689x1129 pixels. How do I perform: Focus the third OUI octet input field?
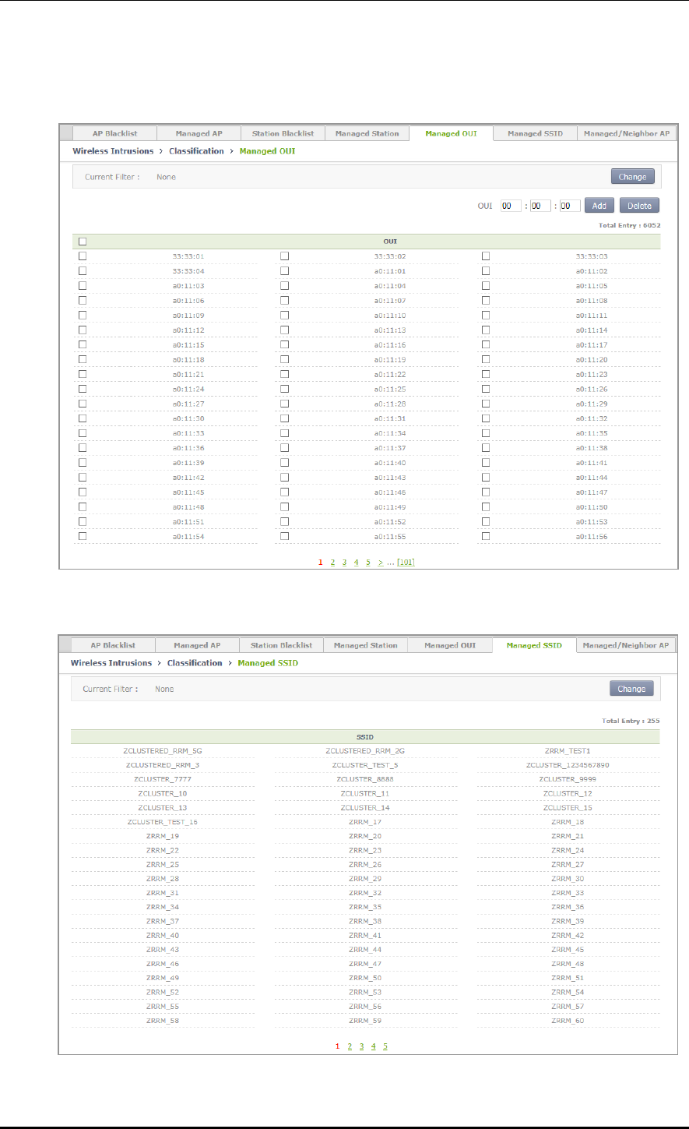[570, 206]
